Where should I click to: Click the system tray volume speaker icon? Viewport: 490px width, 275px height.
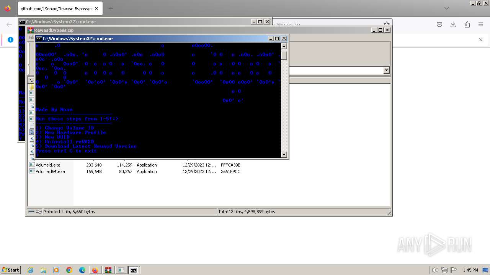pos(435,270)
